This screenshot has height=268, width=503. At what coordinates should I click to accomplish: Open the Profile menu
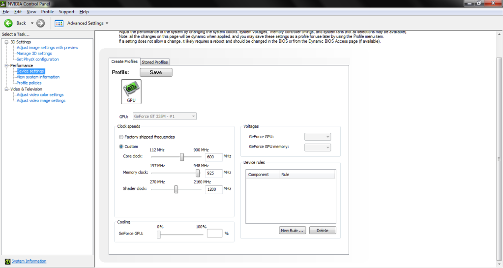(x=48, y=12)
